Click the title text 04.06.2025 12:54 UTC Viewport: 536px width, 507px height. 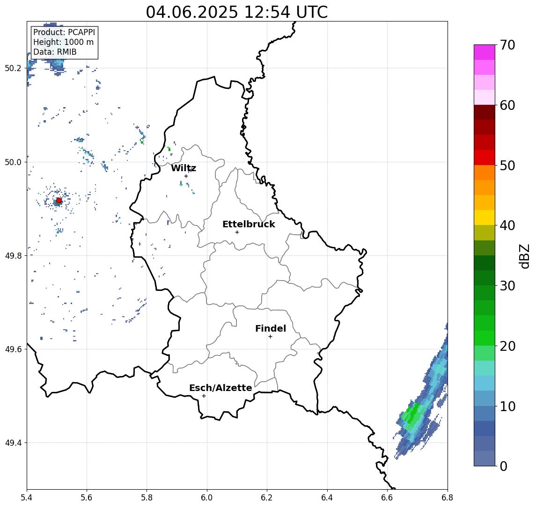tap(236, 12)
